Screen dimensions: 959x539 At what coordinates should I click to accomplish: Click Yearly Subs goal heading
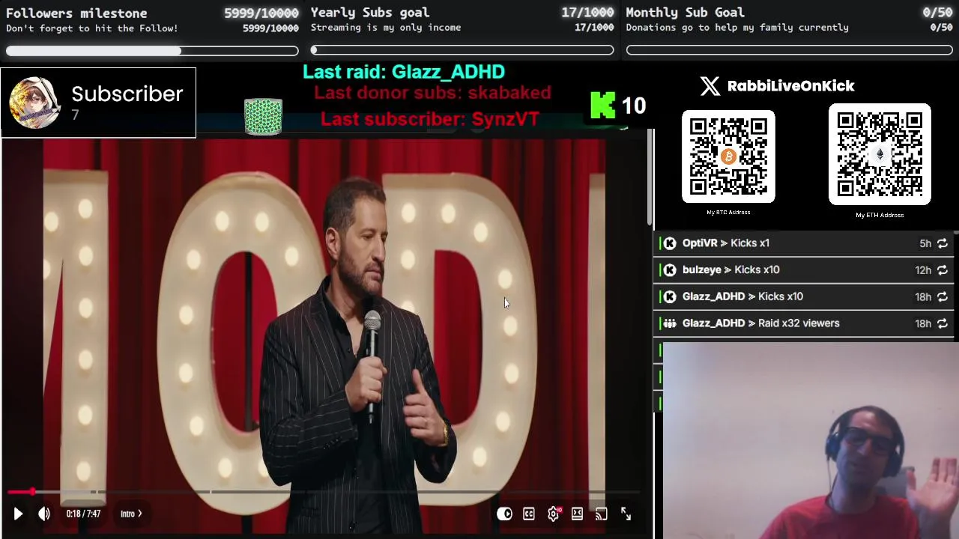(370, 12)
